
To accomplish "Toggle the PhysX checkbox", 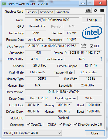I will click(60, 125).
